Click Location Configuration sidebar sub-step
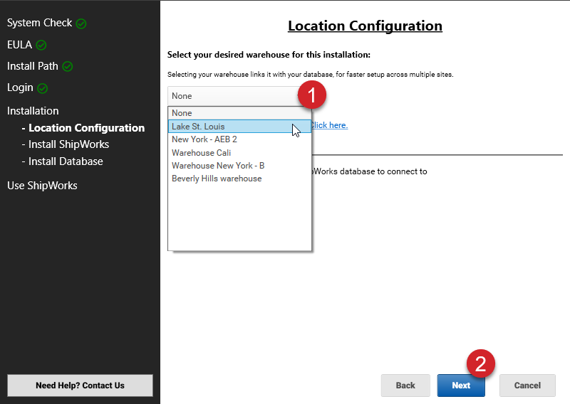 pyautogui.click(x=83, y=128)
